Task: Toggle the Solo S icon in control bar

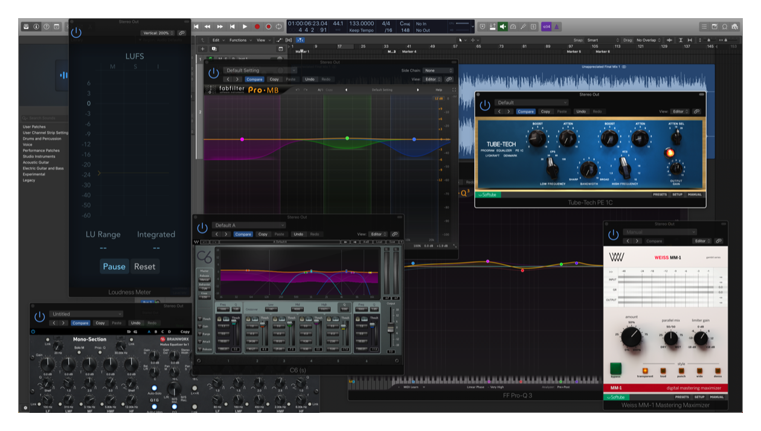Action: tap(534, 27)
